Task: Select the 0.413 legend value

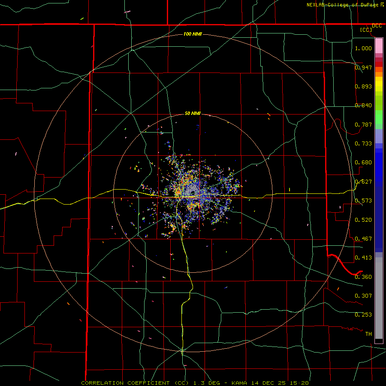Action: pos(363,257)
